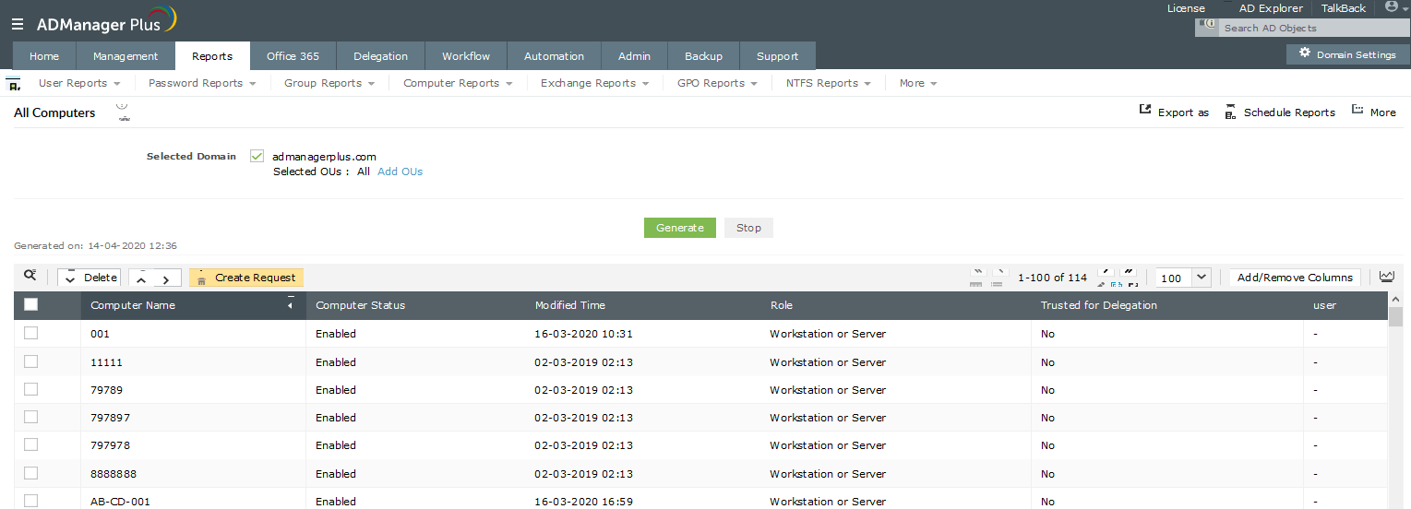This screenshot has width=1411, height=509.
Task: Click the Computer Status column header
Action: tap(360, 305)
